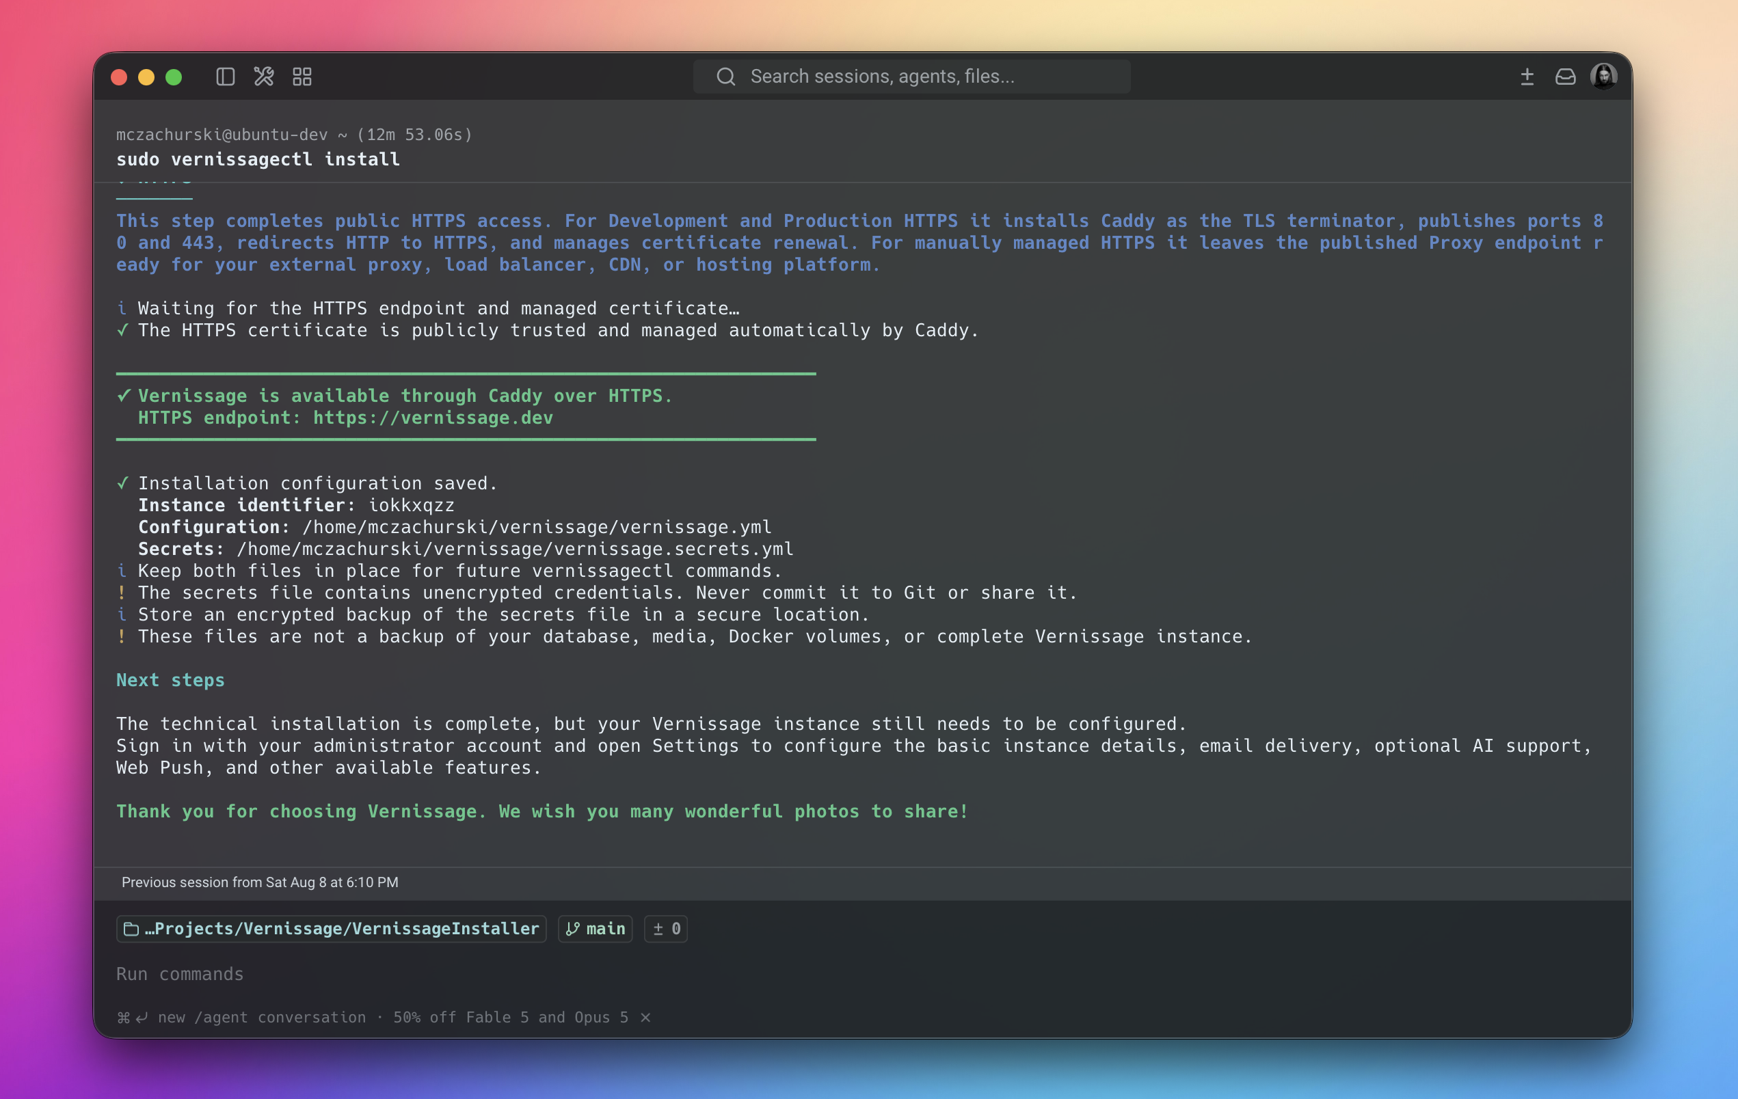Image resolution: width=1738 pixels, height=1099 pixels.
Task: Dismiss the 50% off promo hint
Action: (646, 1018)
